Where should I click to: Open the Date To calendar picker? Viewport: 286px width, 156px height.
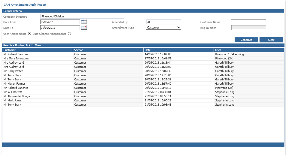[x=84, y=28]
